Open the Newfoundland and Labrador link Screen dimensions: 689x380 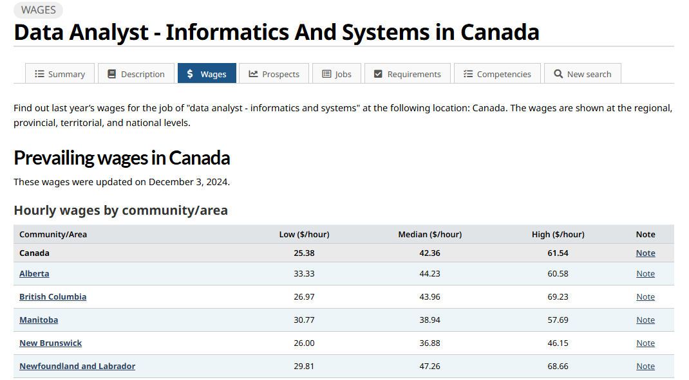coord(77,366)
